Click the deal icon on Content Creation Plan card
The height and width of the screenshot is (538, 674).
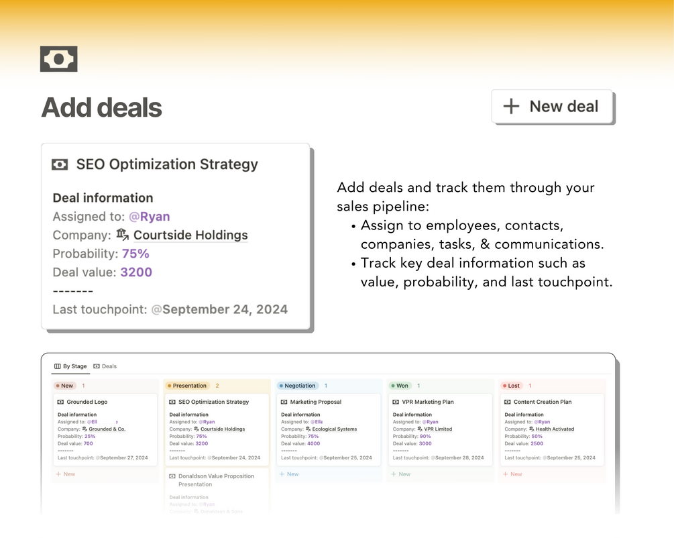click(507, 402)
